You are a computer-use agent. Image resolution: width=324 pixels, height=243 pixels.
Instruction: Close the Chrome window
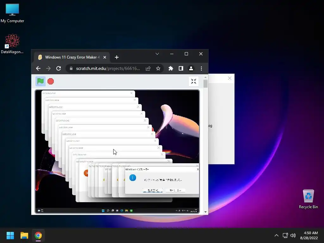pos(201,54)
